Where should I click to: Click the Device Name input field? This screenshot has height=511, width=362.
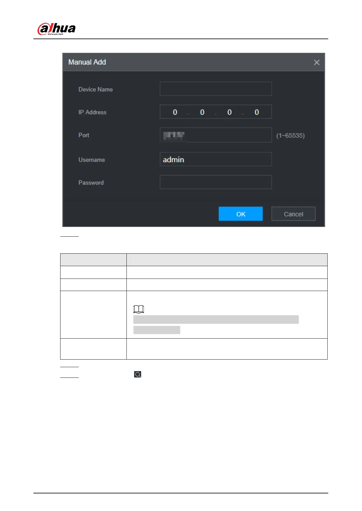click(x=215, y=89)
